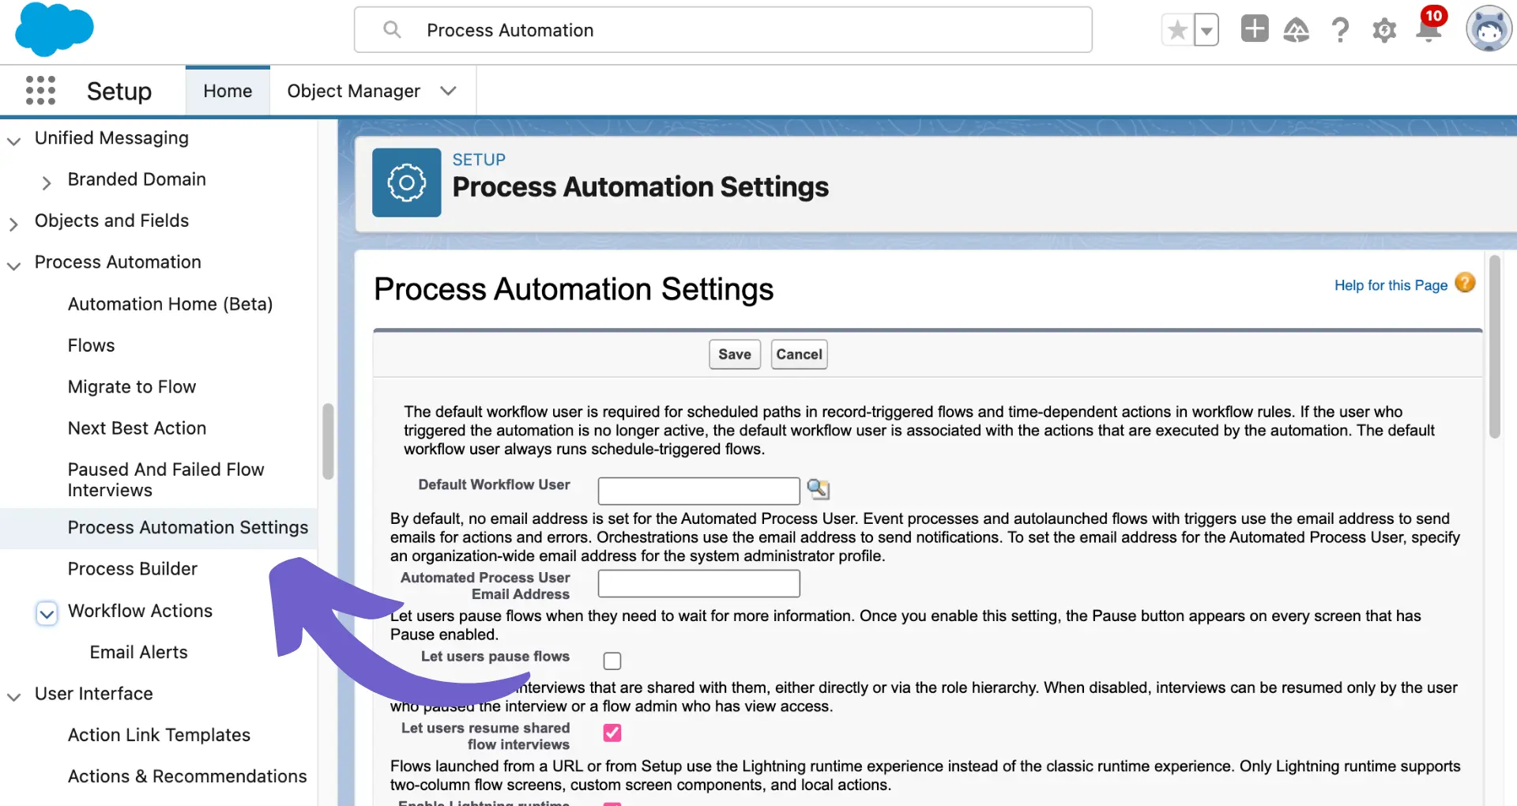Click the Cancel button
Screen dimensions: 1517x806
[800, 354]
